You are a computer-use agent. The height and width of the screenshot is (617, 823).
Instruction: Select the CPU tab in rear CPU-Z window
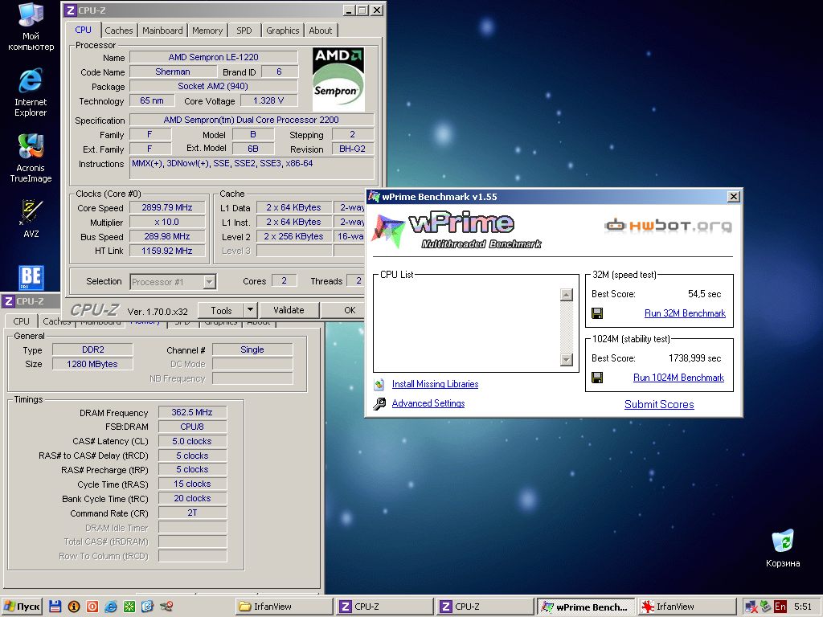(21, 321)
